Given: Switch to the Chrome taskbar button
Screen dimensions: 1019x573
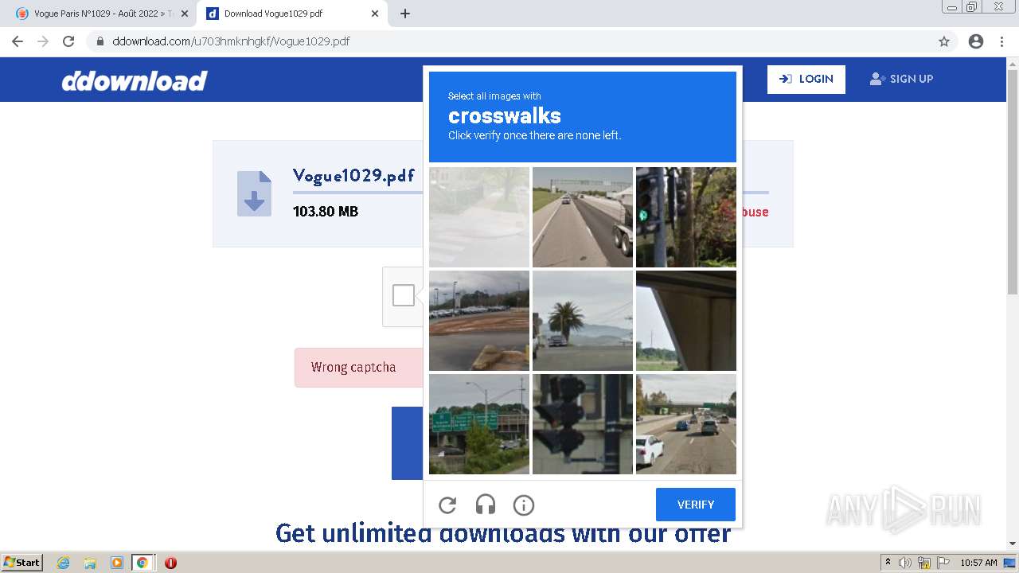Looking at the screenshot, I should pyautogui.click(x=143, y=563).
